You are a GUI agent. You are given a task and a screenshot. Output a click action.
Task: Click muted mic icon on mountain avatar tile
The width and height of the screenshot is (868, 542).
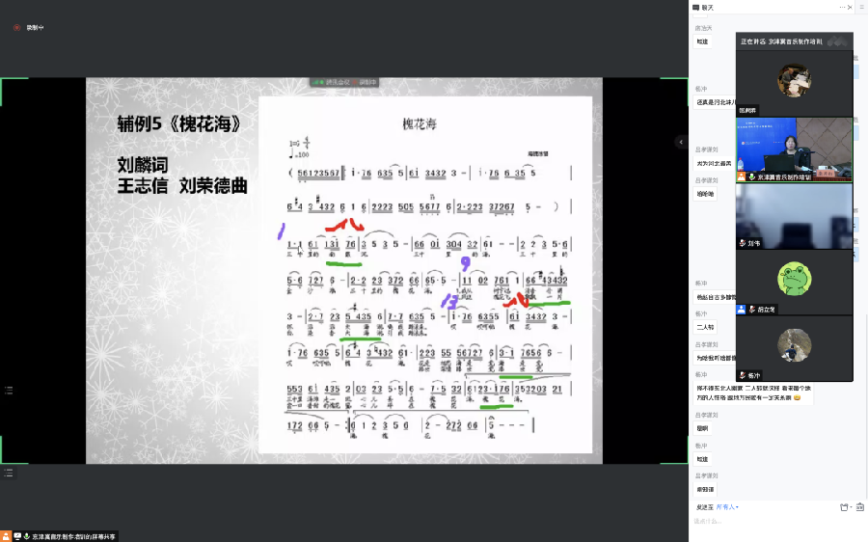pyautogui.click(x=743, y=375)
